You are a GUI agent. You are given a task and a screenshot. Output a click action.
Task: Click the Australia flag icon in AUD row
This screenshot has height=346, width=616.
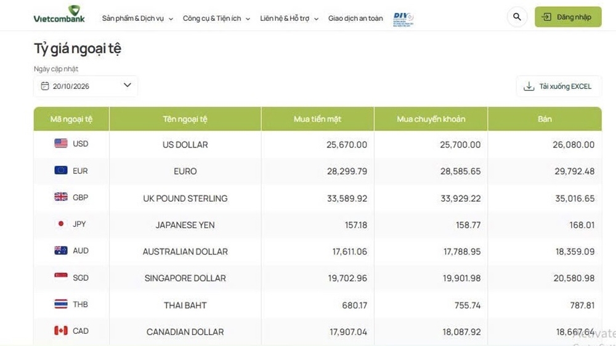click(61, 250)
